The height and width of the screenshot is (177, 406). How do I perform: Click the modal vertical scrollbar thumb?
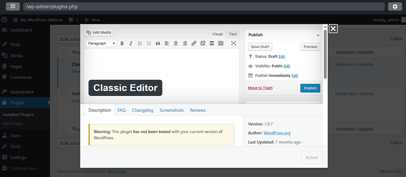coord(325,54)
